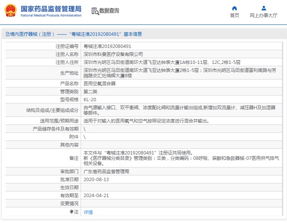This screenshot has height=223, width=287.
Task: Click the document icon before 境内医疗器械
Action: click(x=7, y=34)
